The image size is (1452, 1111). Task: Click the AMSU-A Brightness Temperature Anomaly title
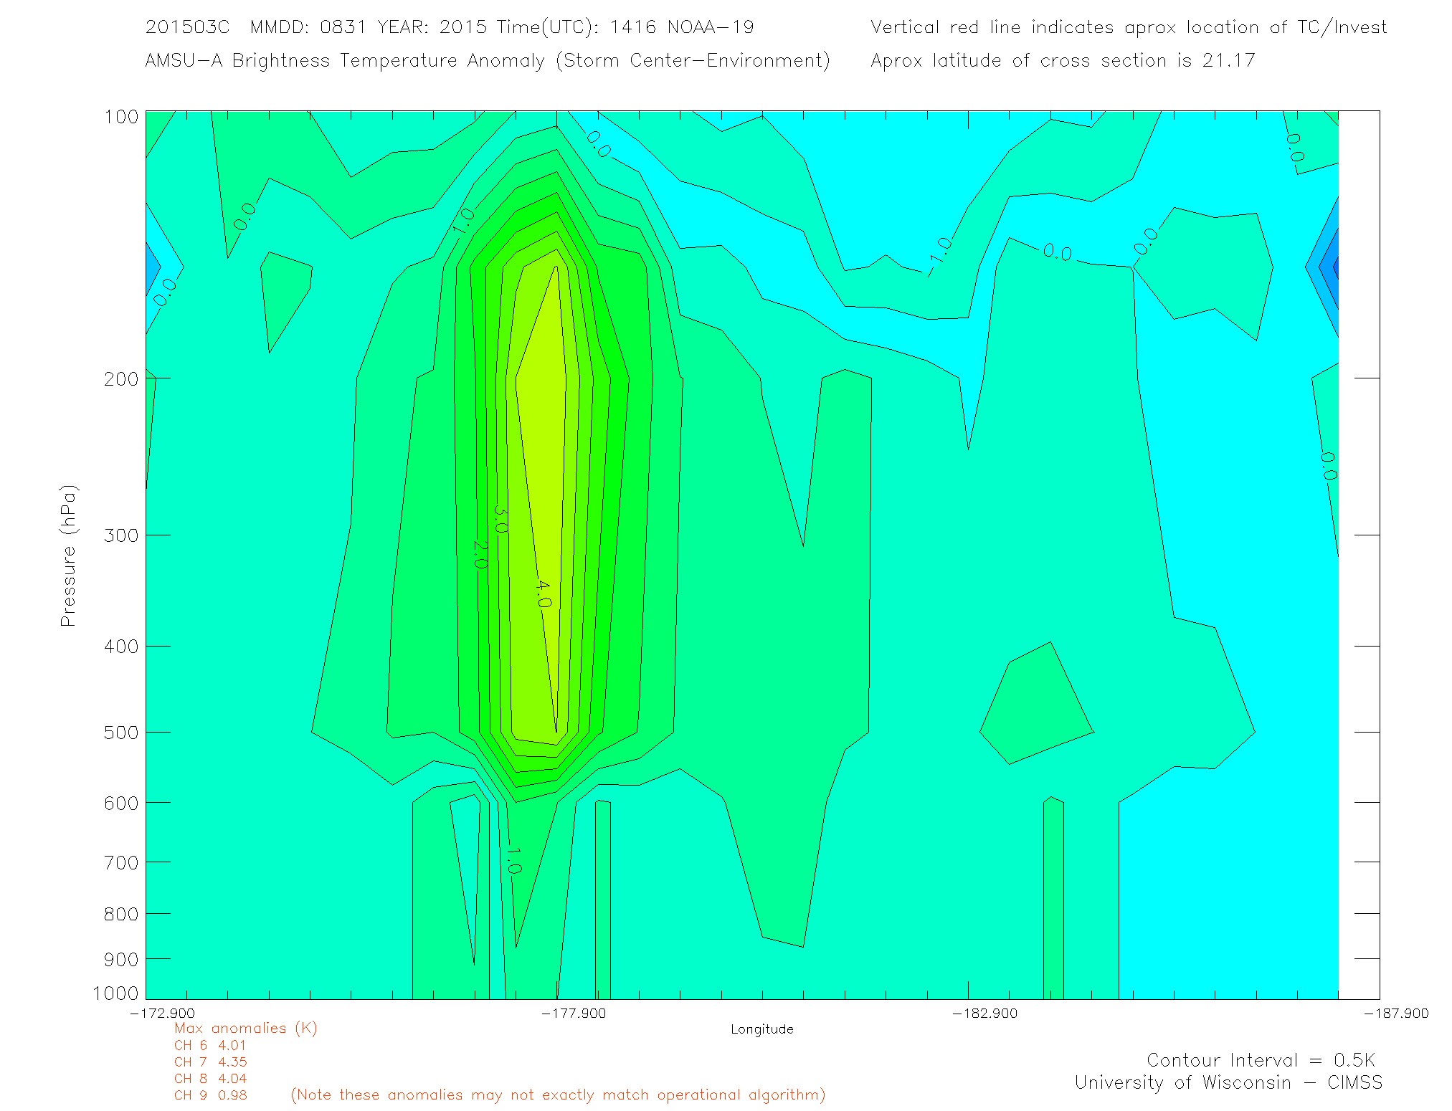(487, 61)
